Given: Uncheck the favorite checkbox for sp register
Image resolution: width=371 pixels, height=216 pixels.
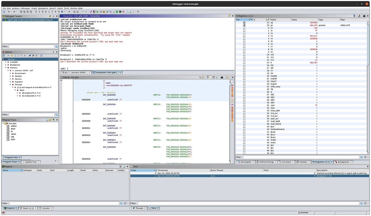Looking at the screenshot, I should click(x=244, y=22).
